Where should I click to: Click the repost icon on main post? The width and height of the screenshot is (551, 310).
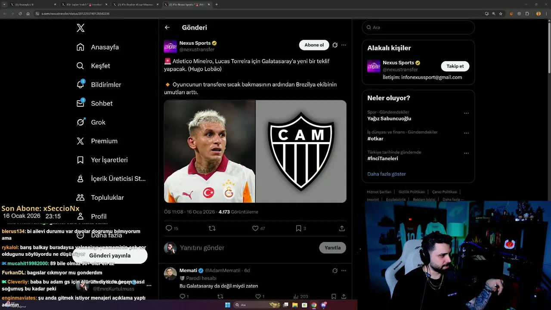pos(212,228)
